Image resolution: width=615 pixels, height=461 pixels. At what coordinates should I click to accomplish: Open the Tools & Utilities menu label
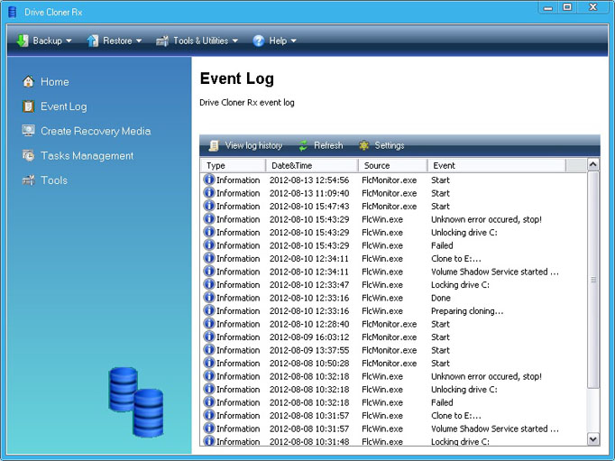201,41
